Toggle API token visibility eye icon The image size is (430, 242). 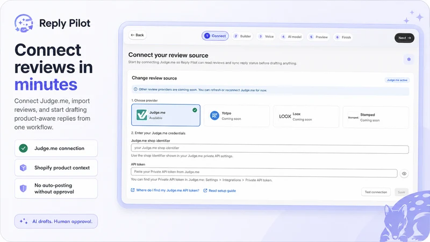click(404, 174)
